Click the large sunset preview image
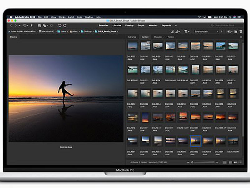This screenshot has height=188, width=250. [66, 99]
